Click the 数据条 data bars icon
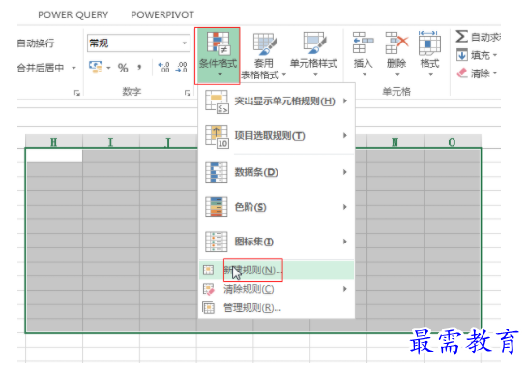Screen dimensions: 527x372 (216, 172)
